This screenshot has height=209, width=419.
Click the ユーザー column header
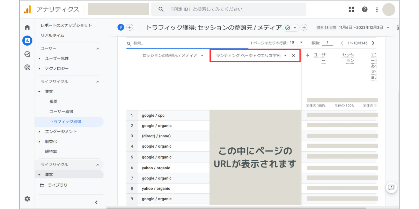pos(319,57)
